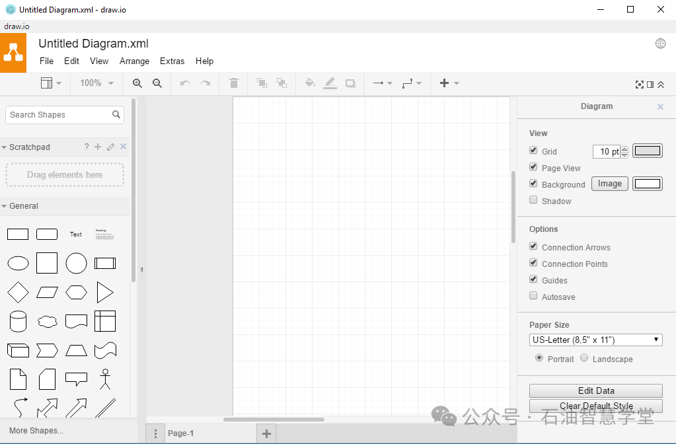
Task: Toggle the shadow toolbar icon
Action: [x=350, y=83]
